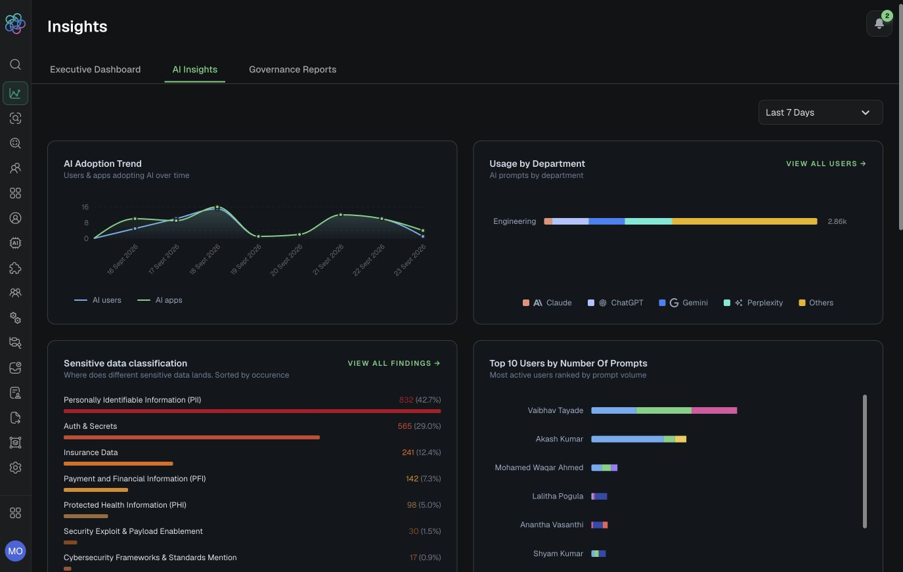Switch to the Executive Dashboard tab
The height and width of the screenshot is (572, 903).
(x=95, y=70)
